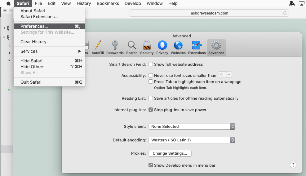Image resolution: width=306 pixels, height=176 pixels.
Task: Uncheck Show Develop menu in menu bar
Action: coord(151,165)
